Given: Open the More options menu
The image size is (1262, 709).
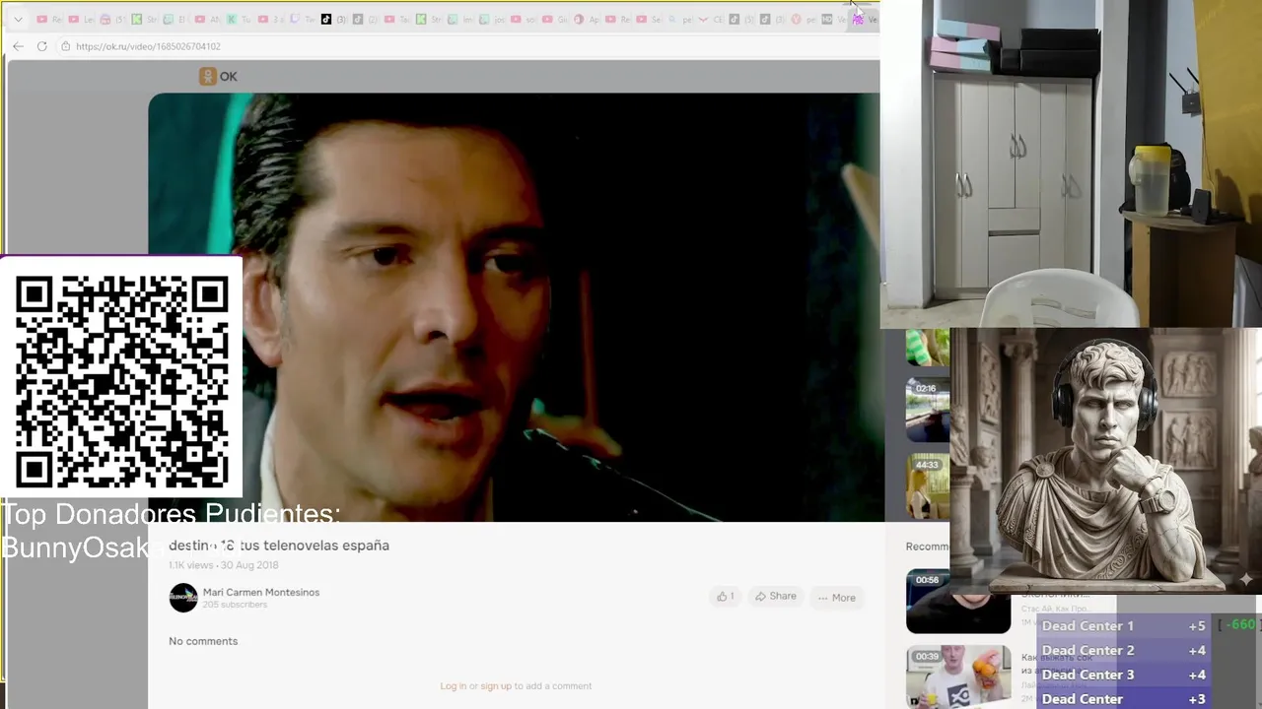Looking at the screenshot, I should point(836,598).
